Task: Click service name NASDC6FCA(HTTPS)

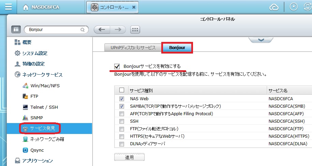Action: point(289,136)
